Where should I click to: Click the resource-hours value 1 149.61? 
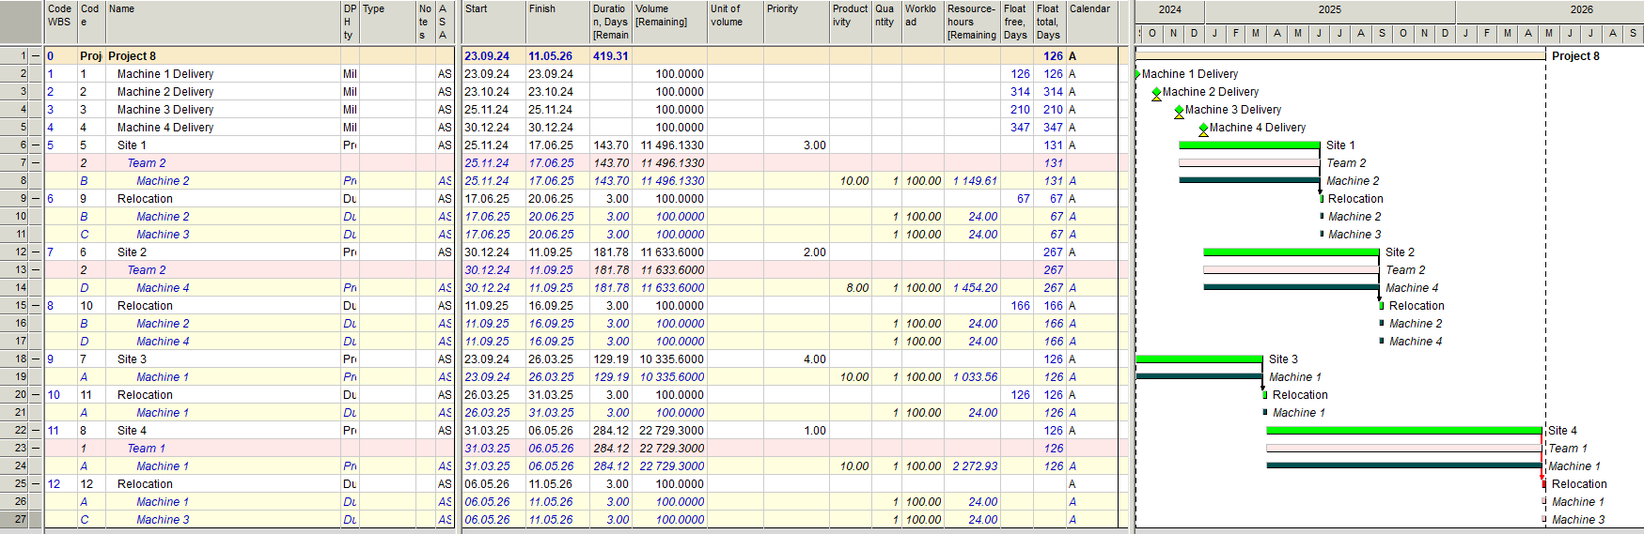tap(975, 181)
